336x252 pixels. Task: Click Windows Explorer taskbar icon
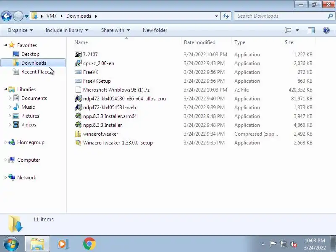[x=37, y=244]
